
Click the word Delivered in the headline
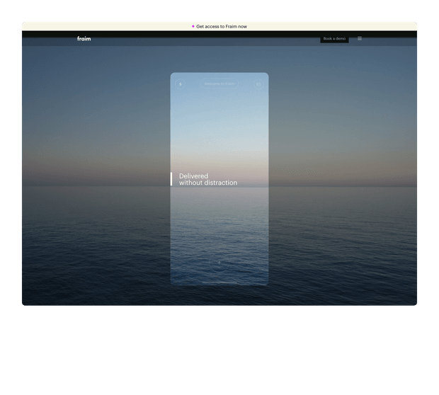(193, 176)
